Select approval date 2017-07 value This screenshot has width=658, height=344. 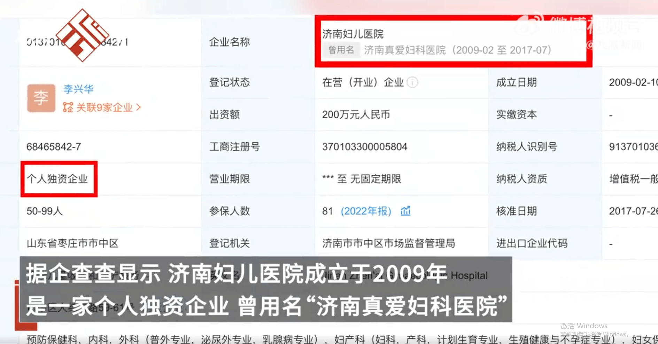[633, 211]
